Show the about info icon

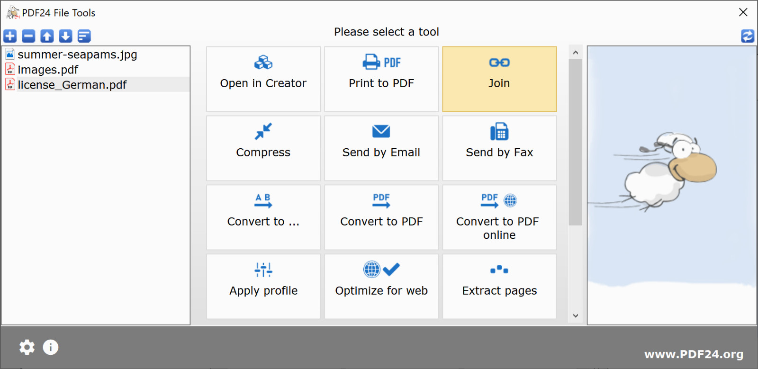(51, 347)
